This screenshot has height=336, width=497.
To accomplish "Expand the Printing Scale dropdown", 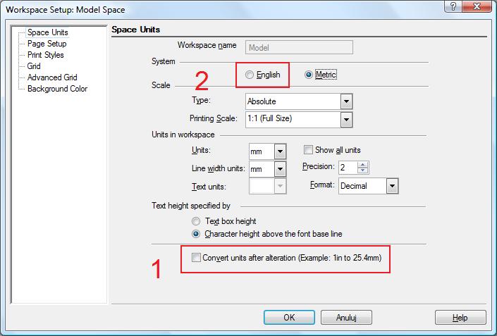I will pyautogui.click(x=346, y=120).
